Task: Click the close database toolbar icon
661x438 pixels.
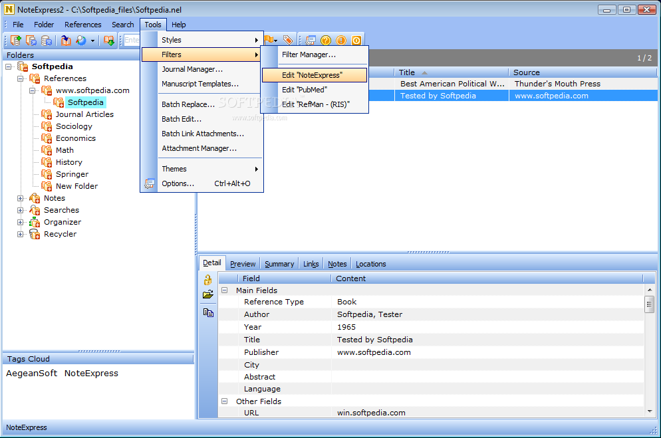Action: point(47,41)
